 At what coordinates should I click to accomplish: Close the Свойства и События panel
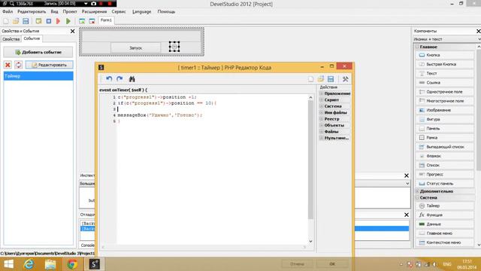(x=72, y=31)
